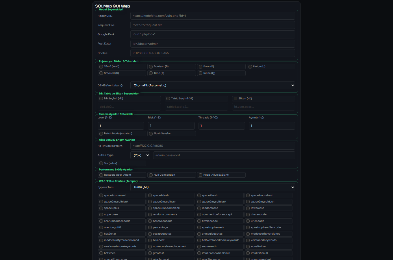Check the Sütun (-C) option
The image size is (393, 260).
click(x=236, y=99)
